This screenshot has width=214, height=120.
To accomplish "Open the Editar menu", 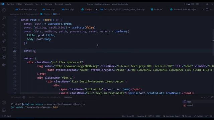I will 19,4.
